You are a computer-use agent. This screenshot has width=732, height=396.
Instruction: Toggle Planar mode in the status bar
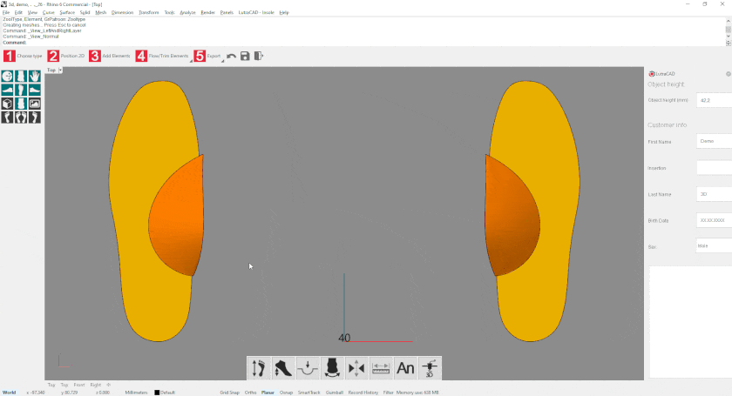click(268, 393)
